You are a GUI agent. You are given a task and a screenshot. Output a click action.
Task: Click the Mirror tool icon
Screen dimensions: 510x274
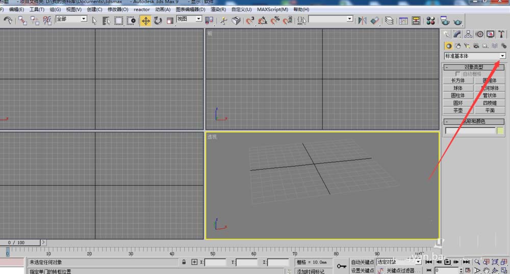coord(362,21)
